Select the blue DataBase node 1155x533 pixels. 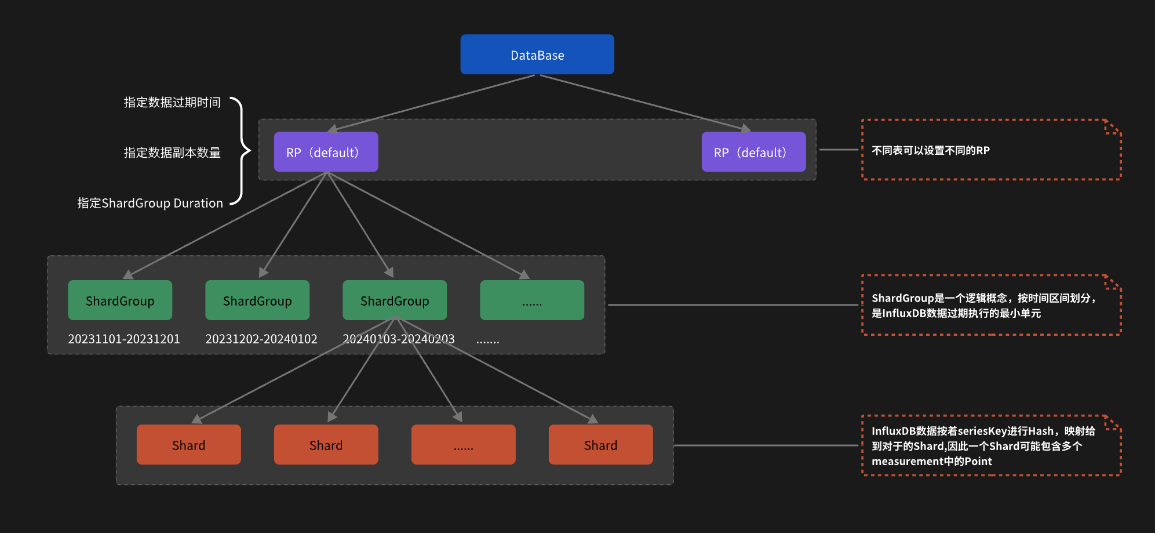pos(537,55)
